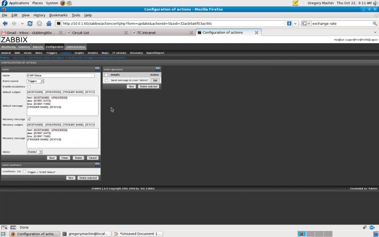
Task: Switch to the gregorymachin@local terminal in the taskbar
Action: point(86,234)
